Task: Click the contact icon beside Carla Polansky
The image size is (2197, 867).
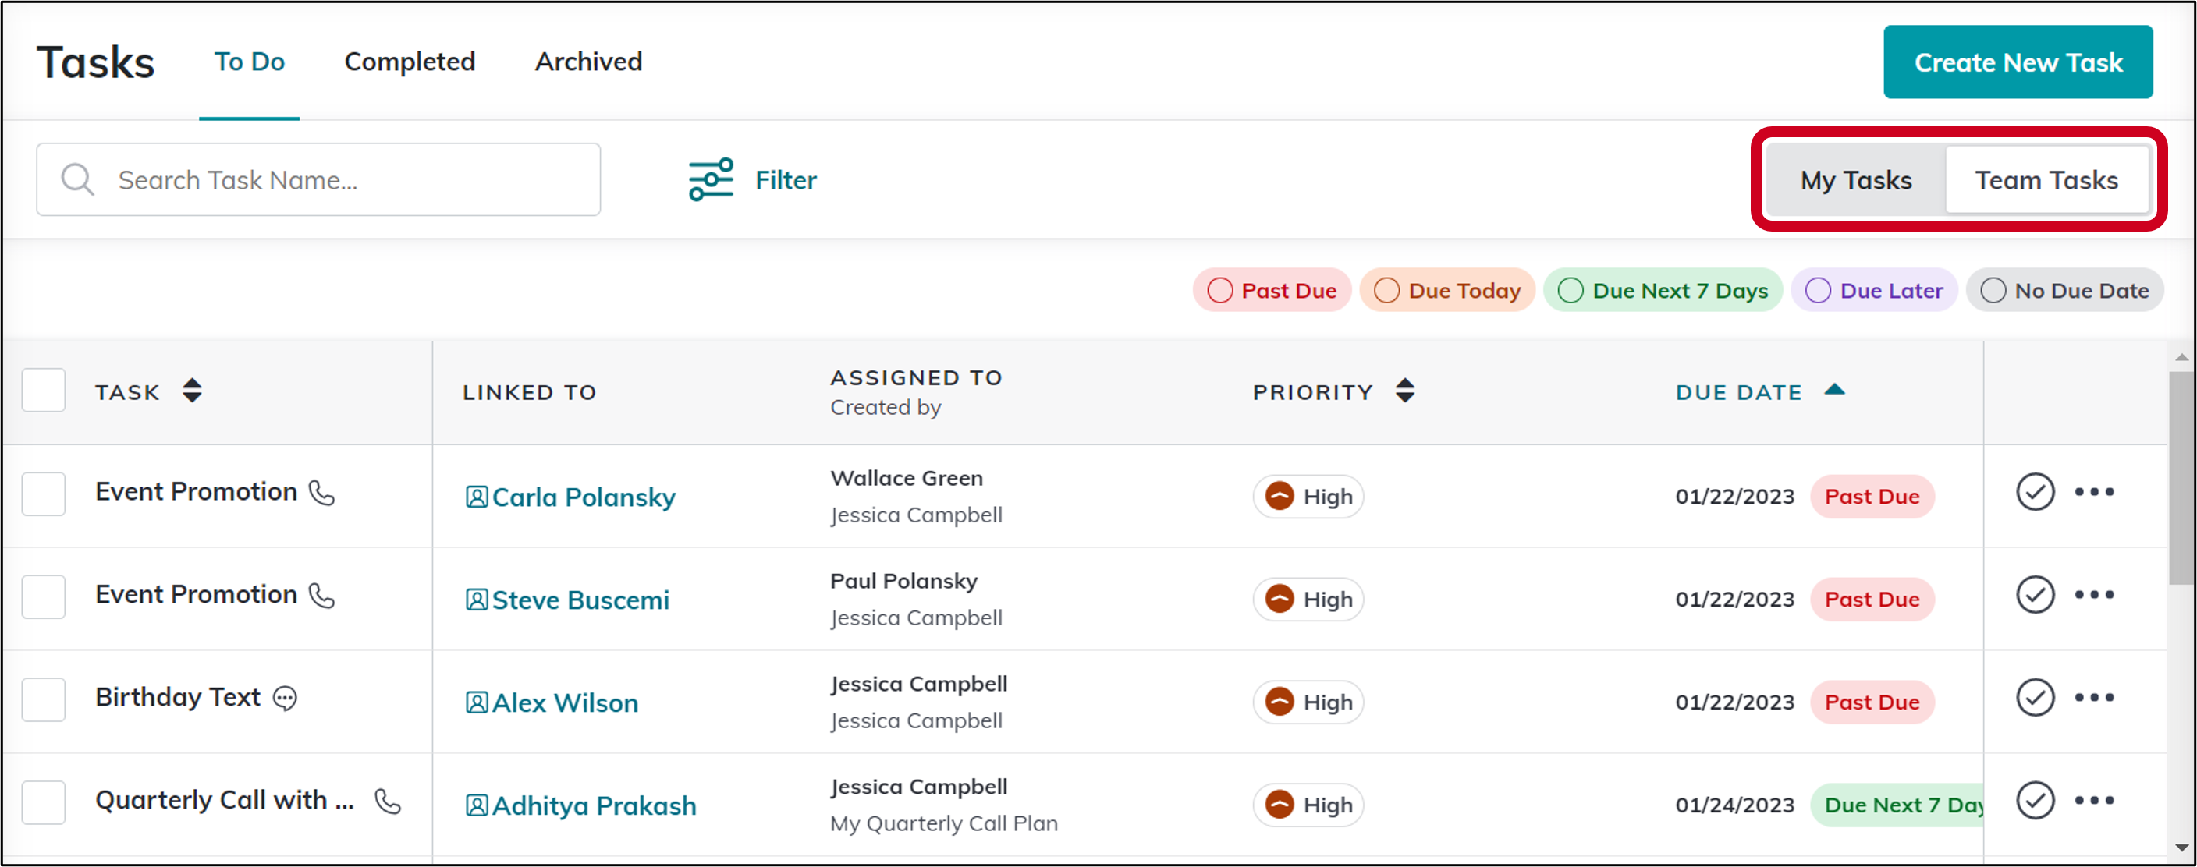Action: coord(476,497)
